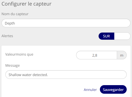Click the "Alertes" label text
This screenshot has width=132, height=97.
coord(7,36)
